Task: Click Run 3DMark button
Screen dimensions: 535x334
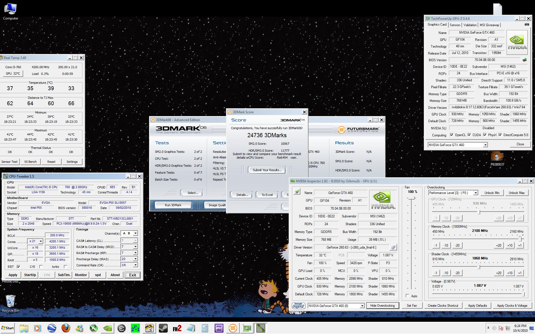Action: 173,205
